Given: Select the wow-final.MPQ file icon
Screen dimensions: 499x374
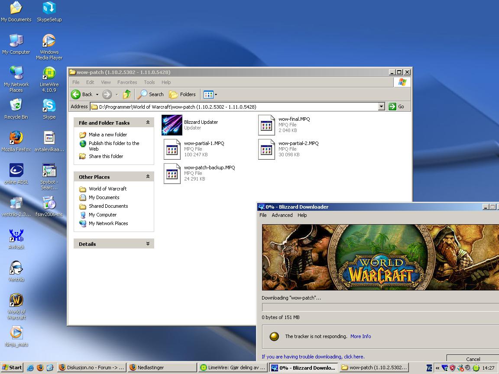Looking at the screenshot, I should click(266, 125).
